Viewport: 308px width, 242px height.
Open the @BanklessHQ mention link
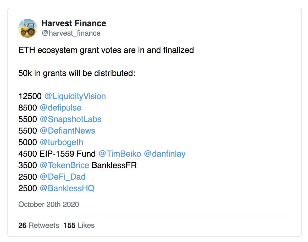(x=67, y=188)
